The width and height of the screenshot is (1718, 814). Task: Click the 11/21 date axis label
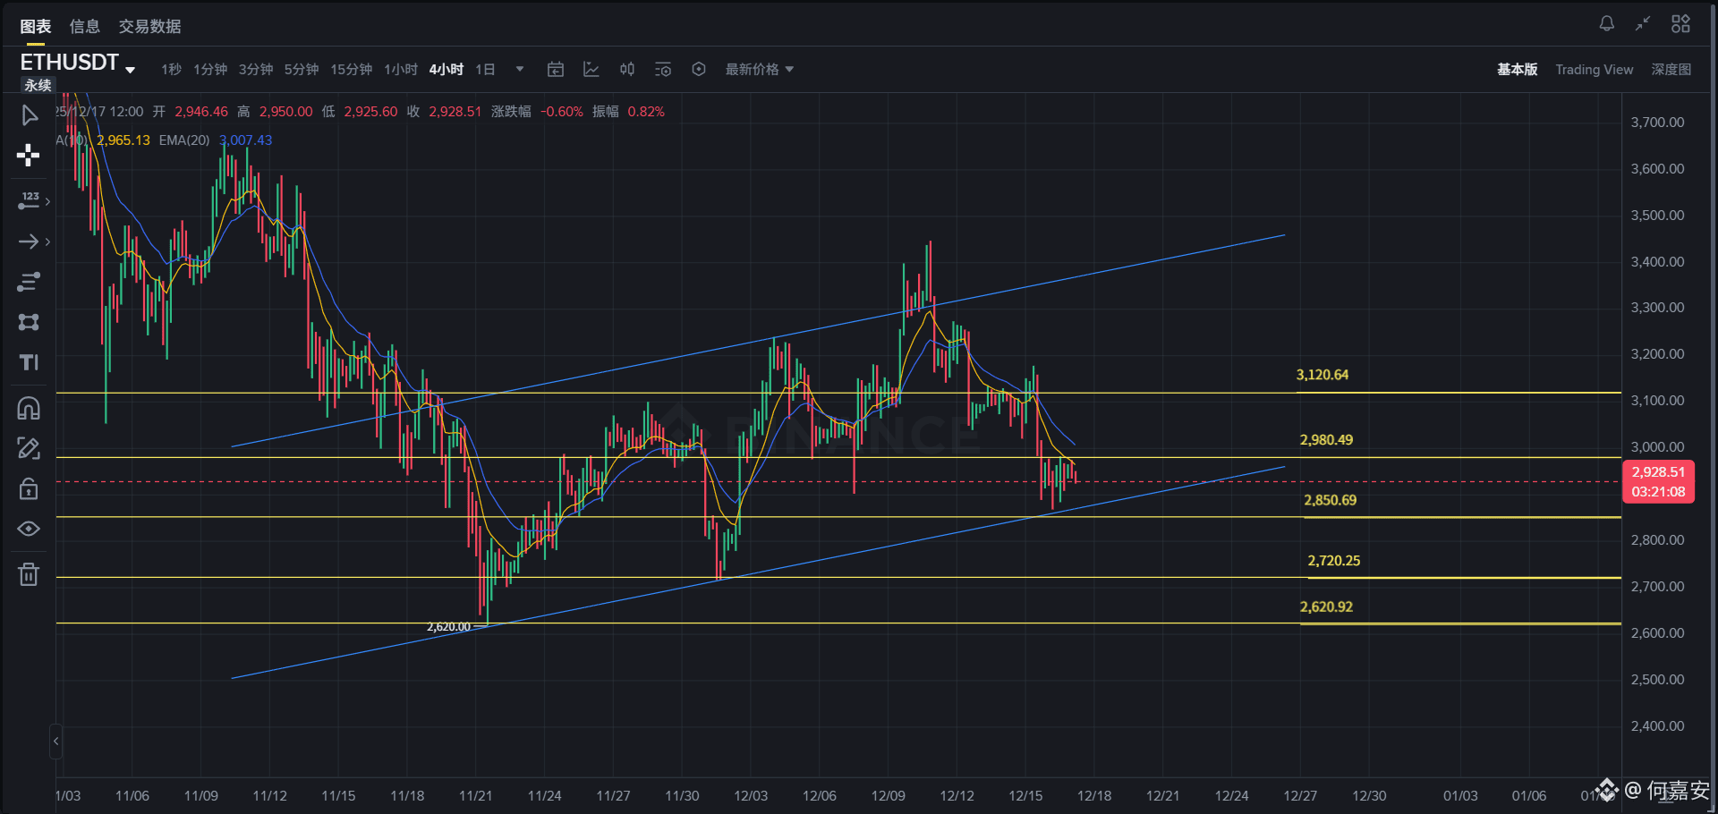475,795
